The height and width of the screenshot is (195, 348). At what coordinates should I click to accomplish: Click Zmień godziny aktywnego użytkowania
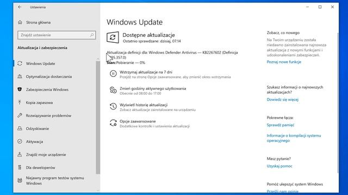click(x=153, y=88)
